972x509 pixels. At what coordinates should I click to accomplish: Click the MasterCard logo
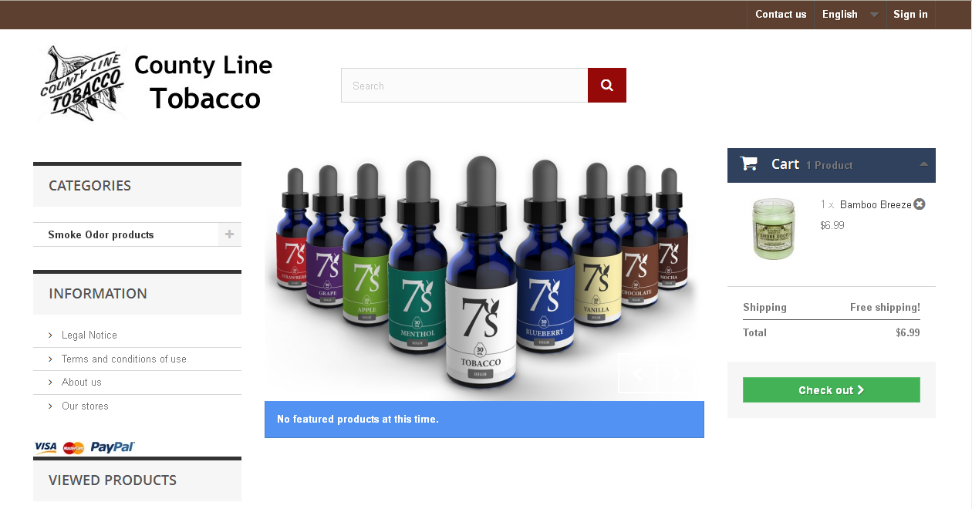[x=73, y=447]
